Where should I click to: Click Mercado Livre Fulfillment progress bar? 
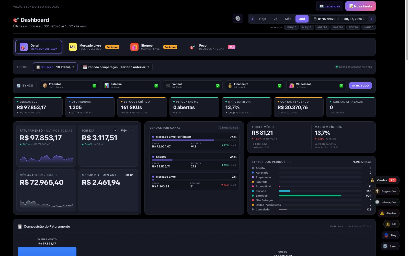[x=194, y=140]
